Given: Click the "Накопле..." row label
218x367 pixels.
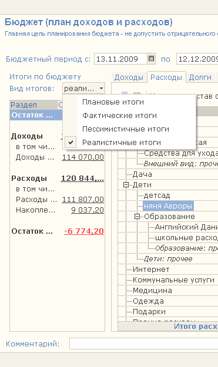Looking at the screenshot, I should [36, 210].
